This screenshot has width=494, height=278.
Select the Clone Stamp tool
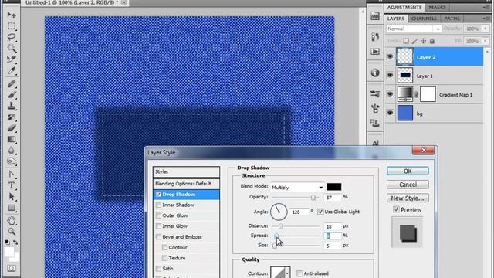point(12,106)
